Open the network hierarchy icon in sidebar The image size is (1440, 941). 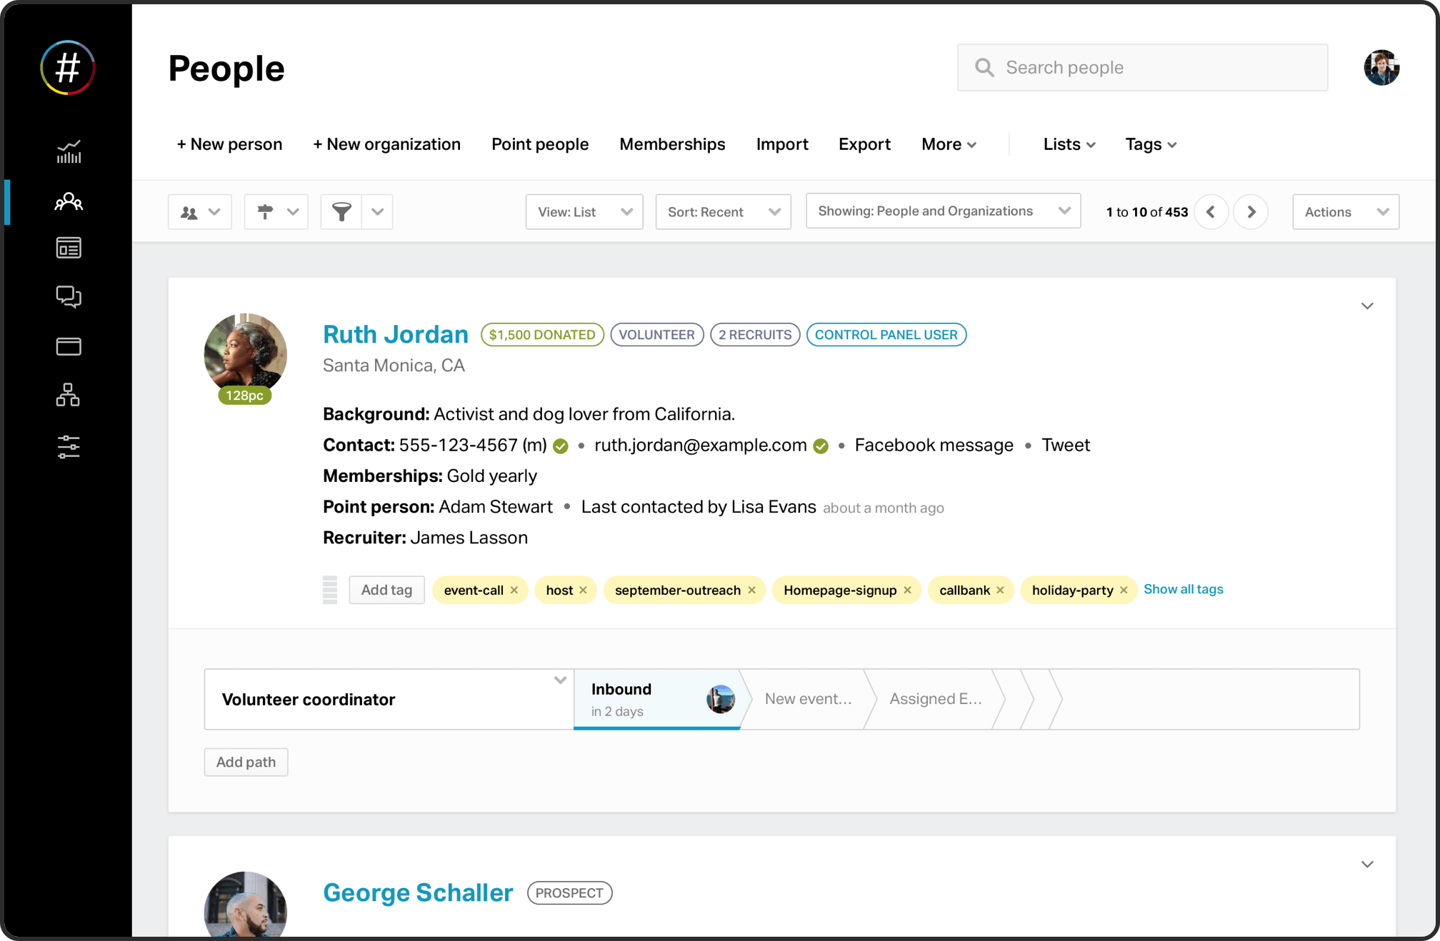pyautogui.click(x=69, y=395)
